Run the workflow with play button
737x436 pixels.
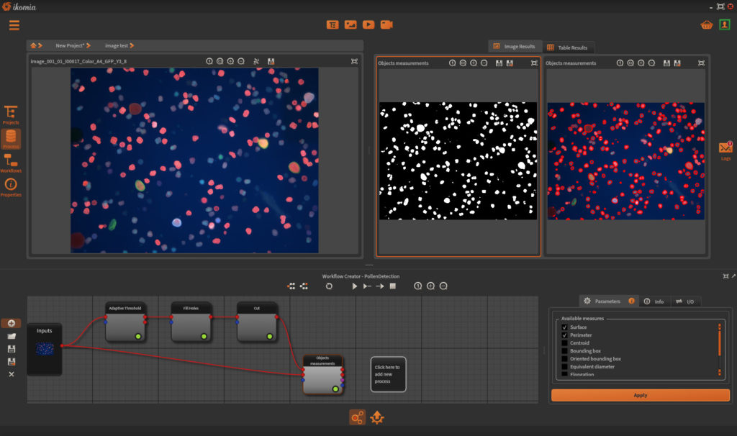(354, 286)
